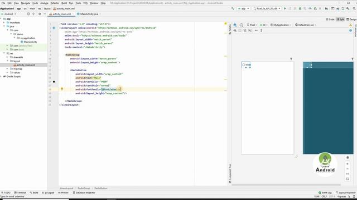
Task: Click the hammer Make Project icon
Action: pyautogui.click(x=233, y=9)
